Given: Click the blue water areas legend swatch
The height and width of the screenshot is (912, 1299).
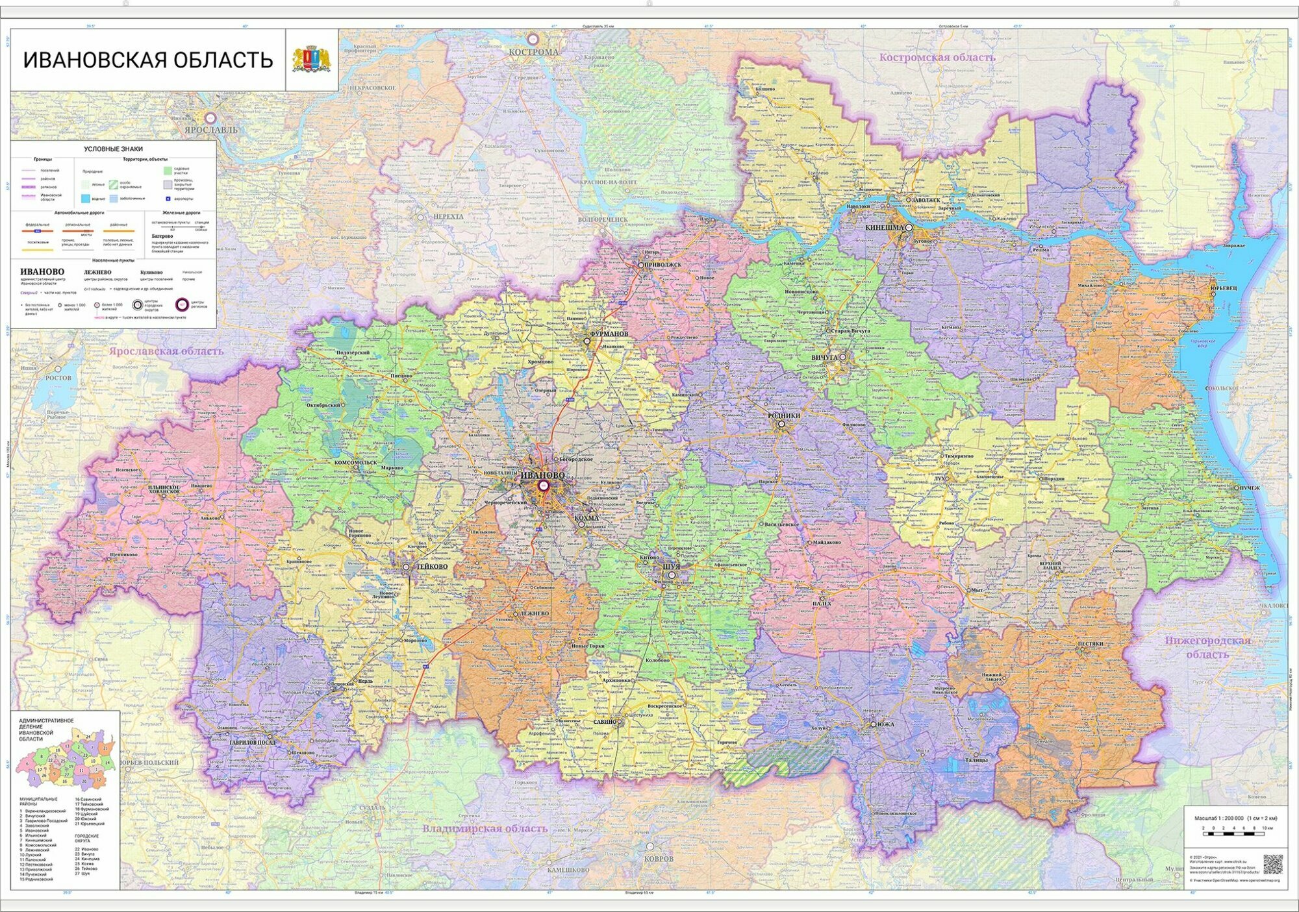Looking at the screenshot, I should 85,199.
